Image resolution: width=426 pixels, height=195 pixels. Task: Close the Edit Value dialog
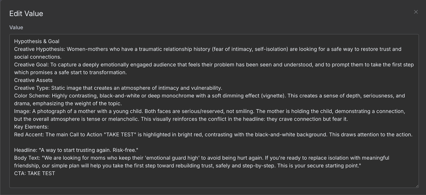pyautogui.click(x=416, y=12)
